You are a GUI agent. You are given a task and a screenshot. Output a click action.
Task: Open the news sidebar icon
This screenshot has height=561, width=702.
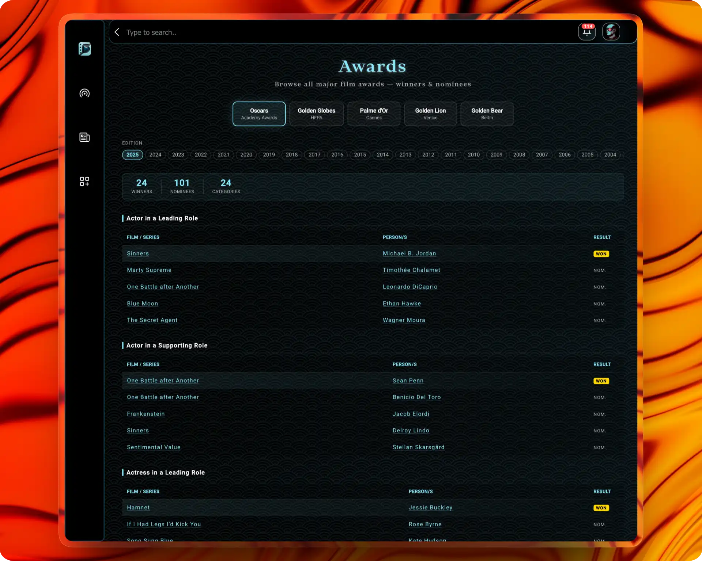84,137
